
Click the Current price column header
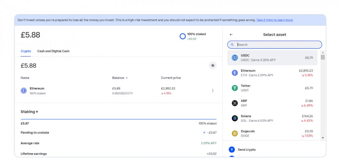[x=171, y=78]
